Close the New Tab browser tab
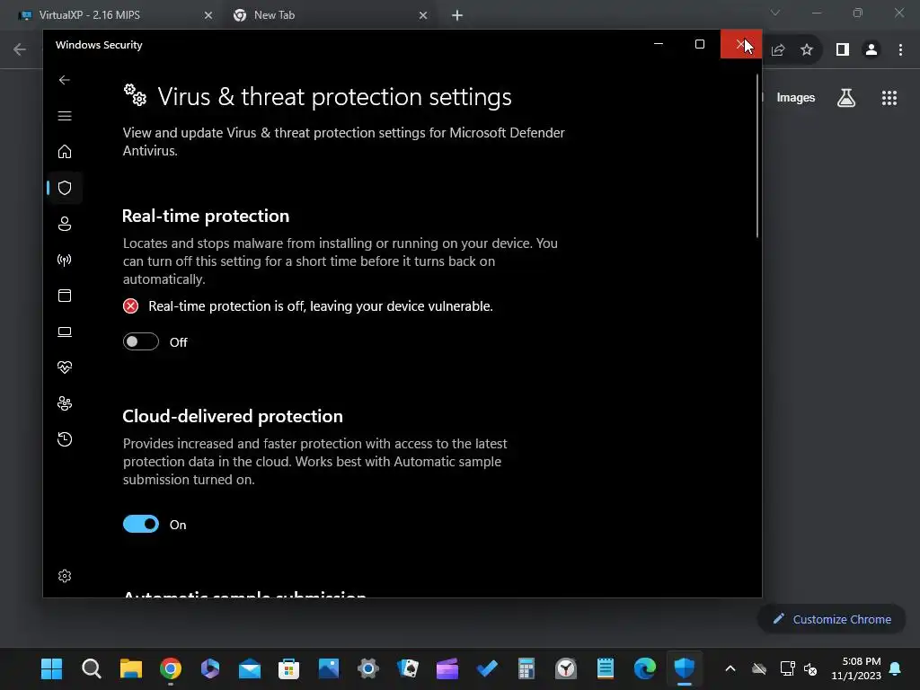920x690 pixels. coord(423,15)
